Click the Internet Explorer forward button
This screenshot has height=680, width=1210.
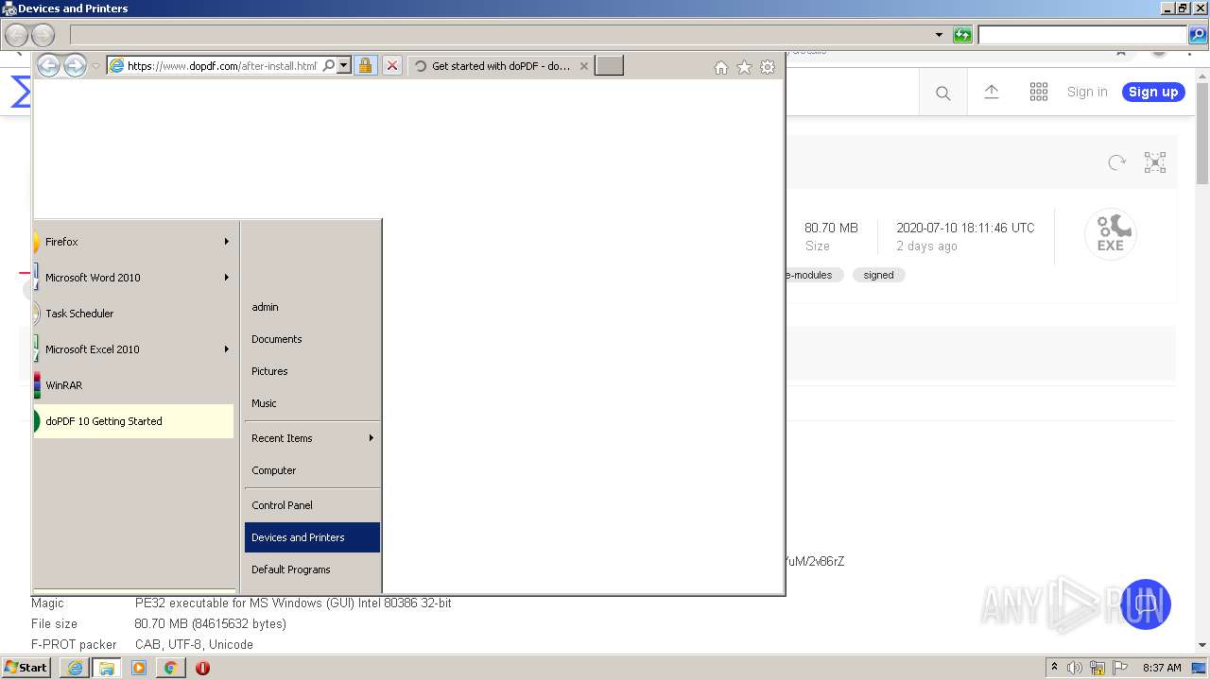click(75, 65)
